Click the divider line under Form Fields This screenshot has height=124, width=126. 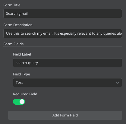63,47
